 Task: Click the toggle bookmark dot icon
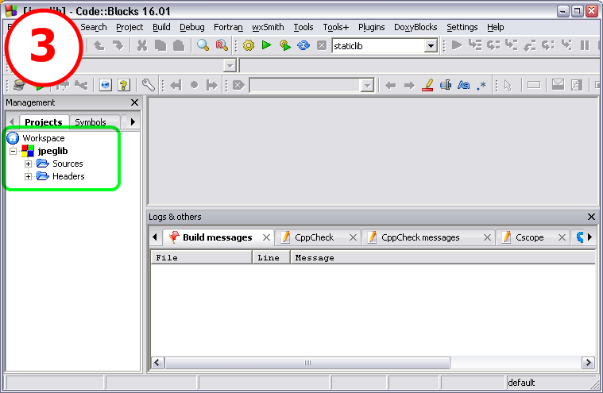194,84
